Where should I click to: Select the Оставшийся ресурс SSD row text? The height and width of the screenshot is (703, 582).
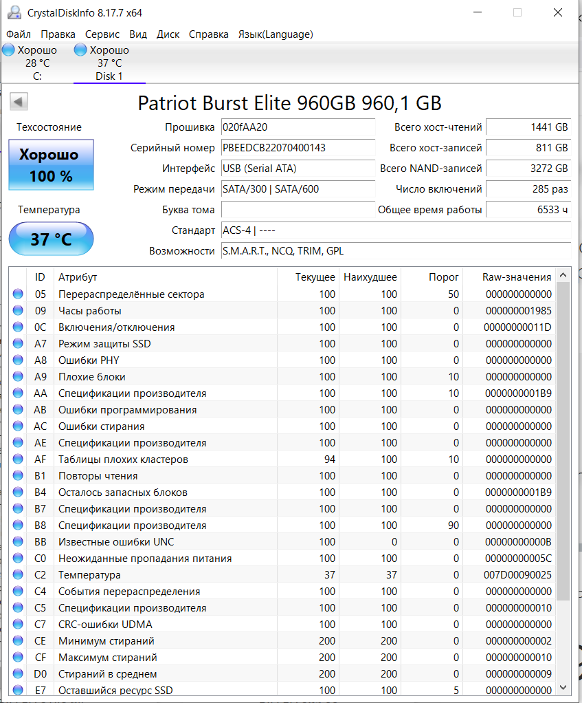(x=115, y=691)
